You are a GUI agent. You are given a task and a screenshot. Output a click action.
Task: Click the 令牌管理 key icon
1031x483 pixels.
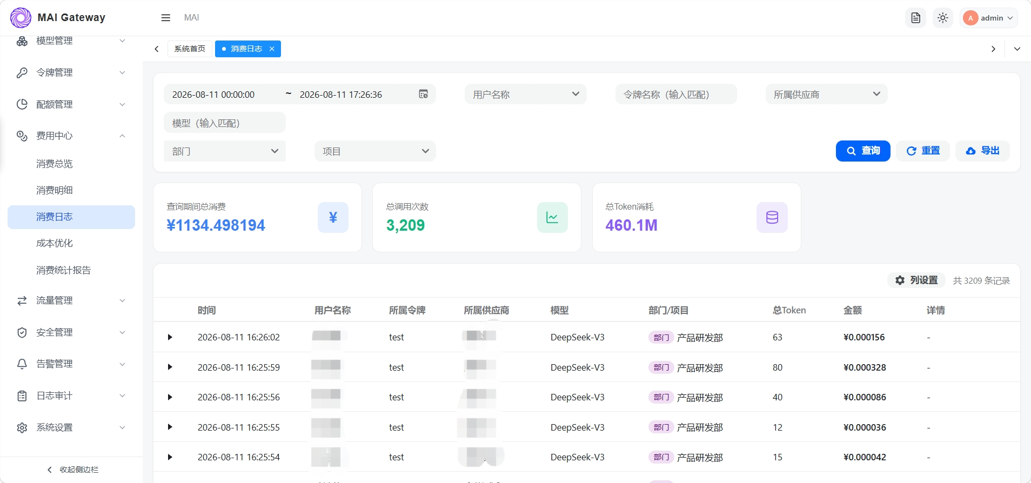(x=22, y=72)
